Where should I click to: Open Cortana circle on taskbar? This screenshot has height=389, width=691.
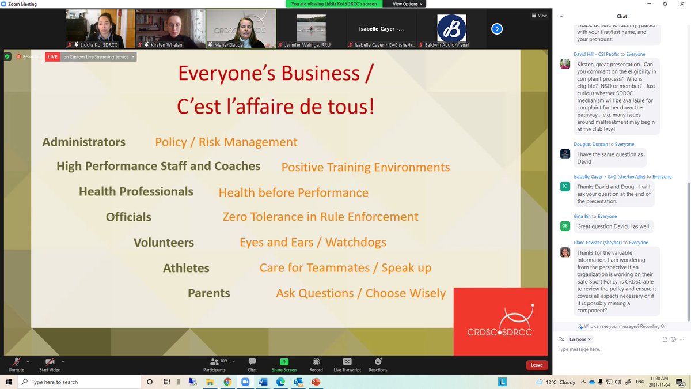150,382
